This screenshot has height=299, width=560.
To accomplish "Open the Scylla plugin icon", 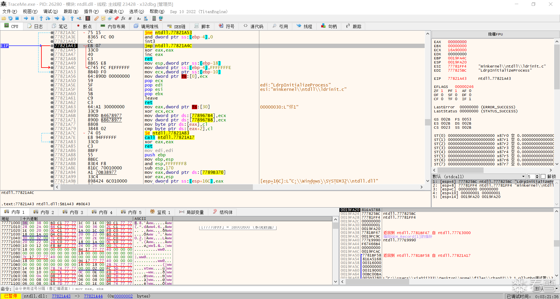I will click(88, 18).
